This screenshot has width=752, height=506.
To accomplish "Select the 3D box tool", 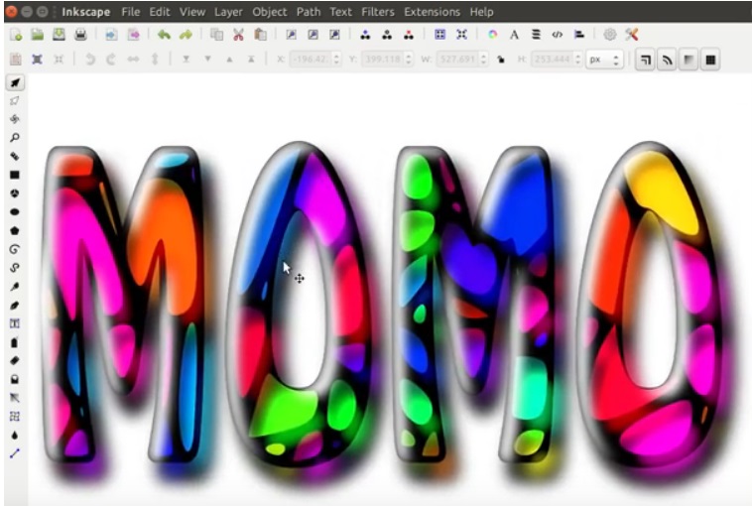I will tap(15, 193).
